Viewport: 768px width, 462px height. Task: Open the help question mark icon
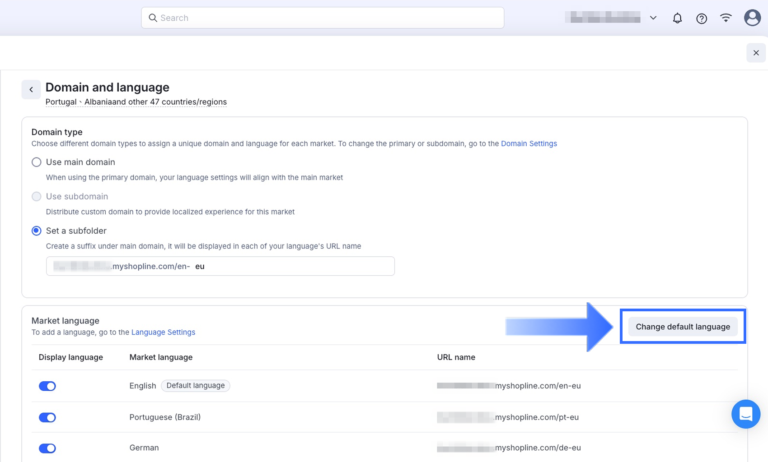tap(702, 18)
